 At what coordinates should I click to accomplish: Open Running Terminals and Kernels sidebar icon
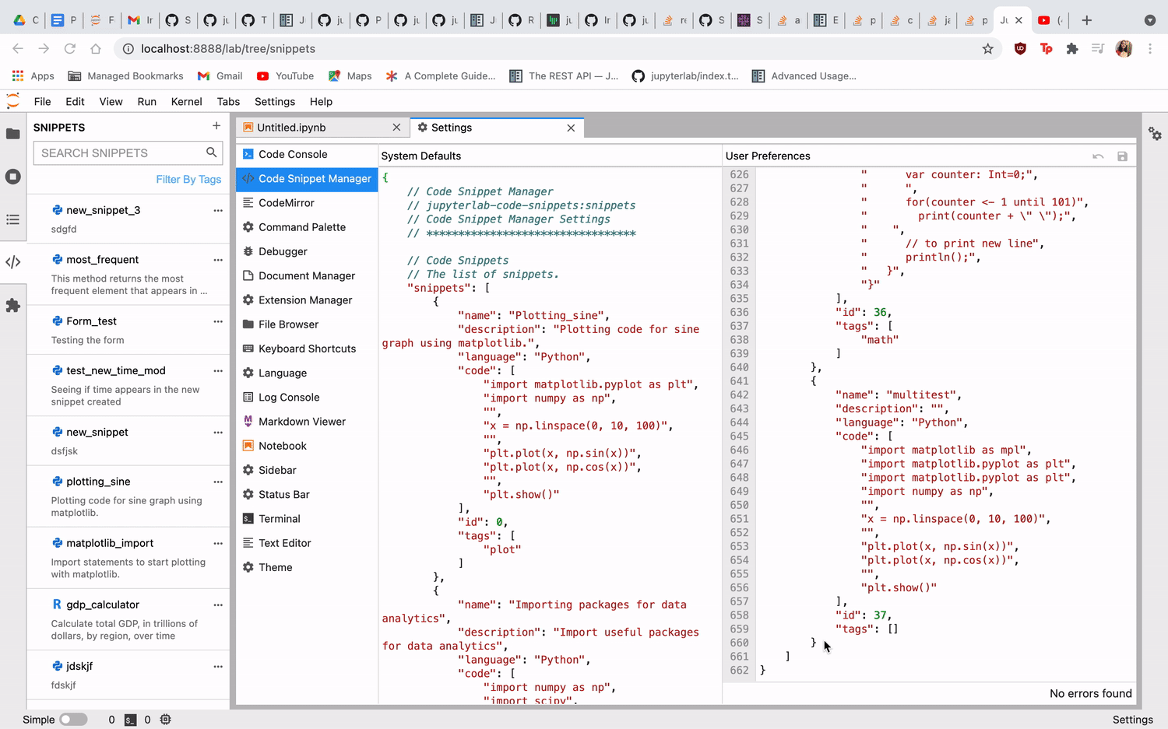pos(13,177)
